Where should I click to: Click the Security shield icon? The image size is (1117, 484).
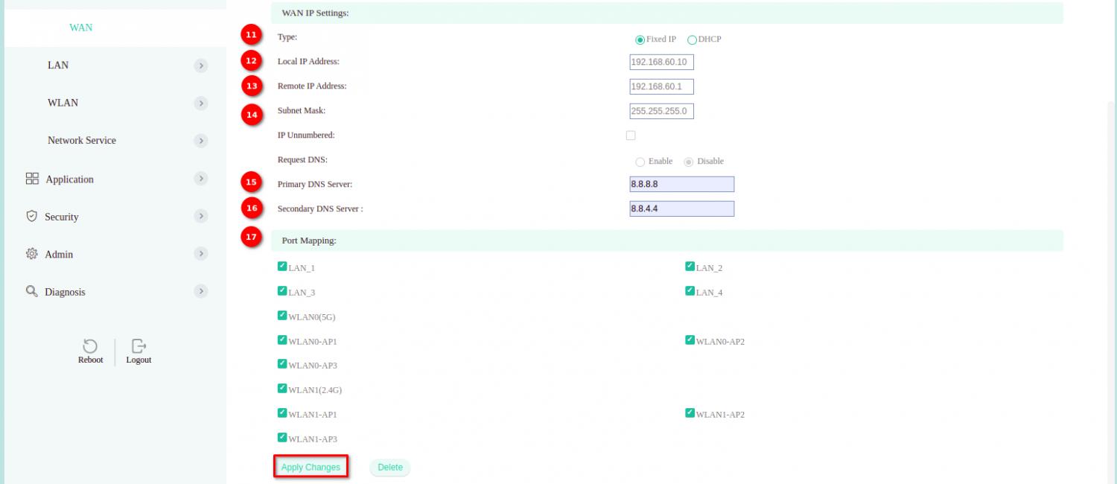point(31,216)
